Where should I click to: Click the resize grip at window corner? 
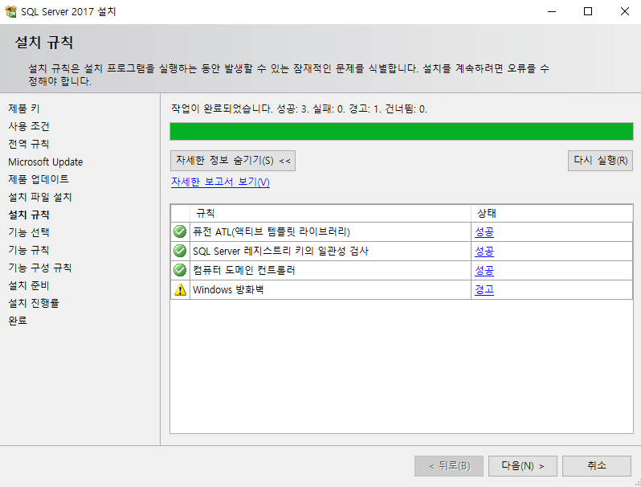tap(637, 483)
